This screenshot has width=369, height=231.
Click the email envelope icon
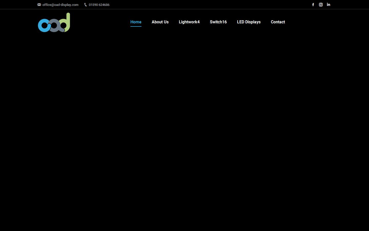tap(39, 5)
